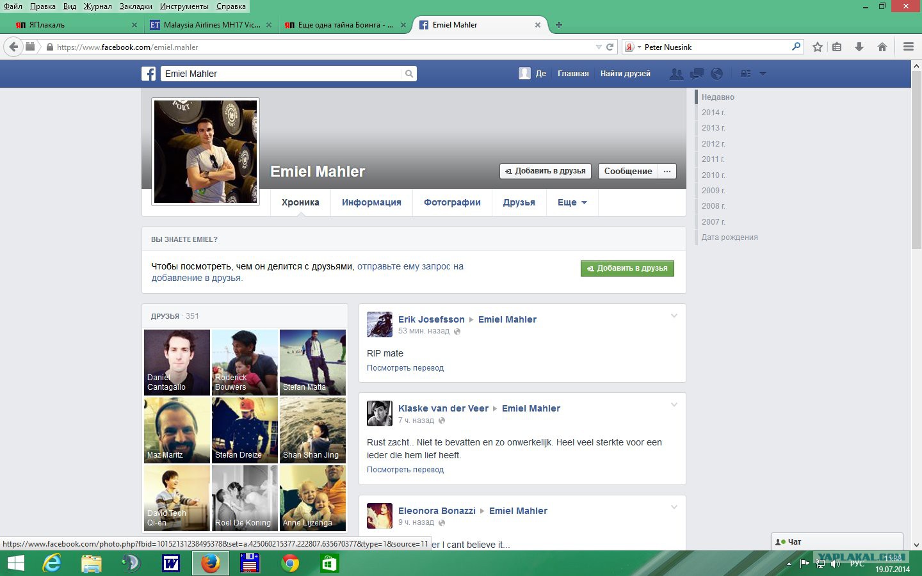922x576 pixels.
Task: Open the Главная link
Action: click(573, 74)
